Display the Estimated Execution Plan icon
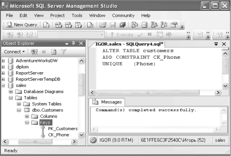This screenshot has width=231, height=156. point(160,35)
